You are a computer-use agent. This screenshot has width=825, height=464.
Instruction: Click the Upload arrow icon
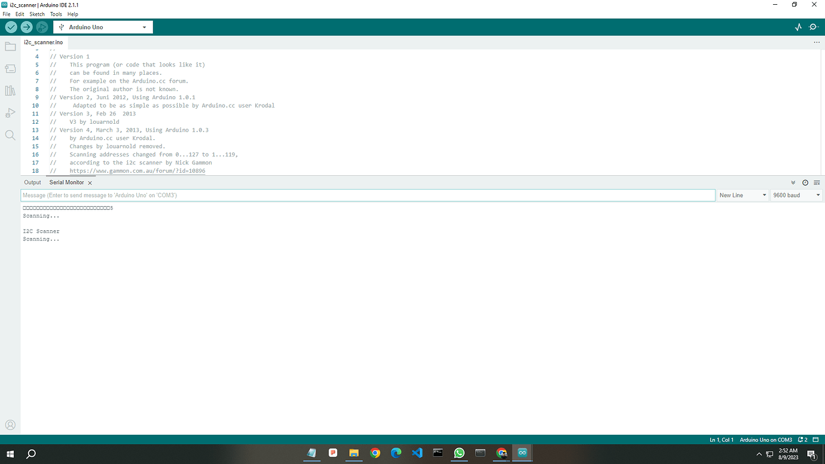click(26, 27)
